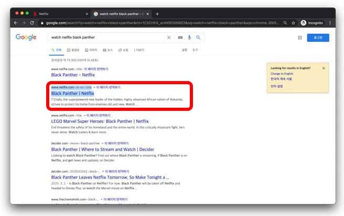This screenshot has height=216, width=344.
Task: Click the address bar URL
Action: (163, 23)
